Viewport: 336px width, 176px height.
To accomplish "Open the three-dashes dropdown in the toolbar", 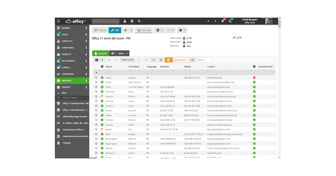I will pos(170,30).
